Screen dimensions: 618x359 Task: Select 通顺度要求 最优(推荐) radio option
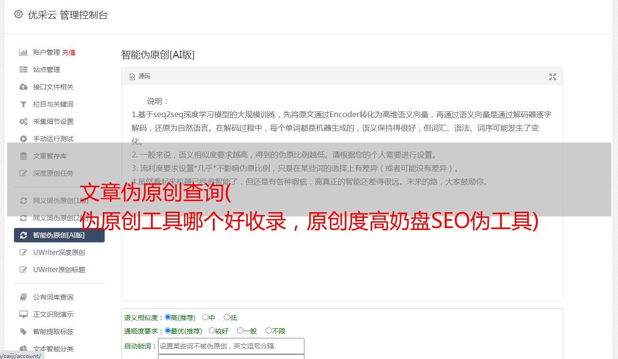coord(168,331)
